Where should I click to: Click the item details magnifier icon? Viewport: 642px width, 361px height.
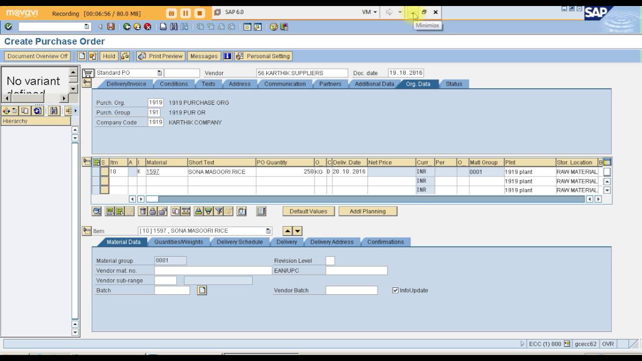pos(97,211)
